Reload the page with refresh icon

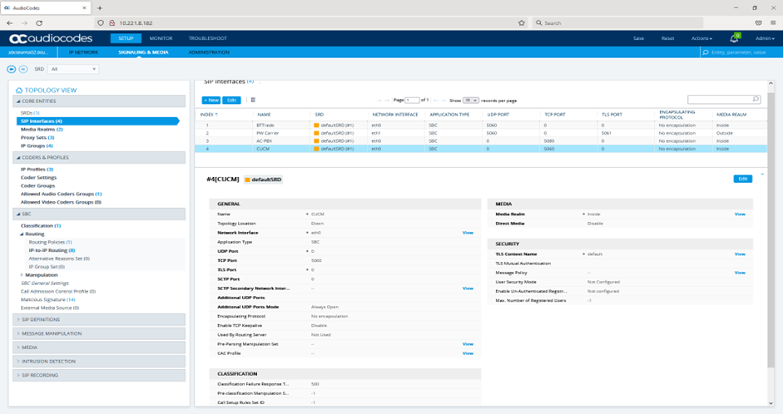coord(39,23)
